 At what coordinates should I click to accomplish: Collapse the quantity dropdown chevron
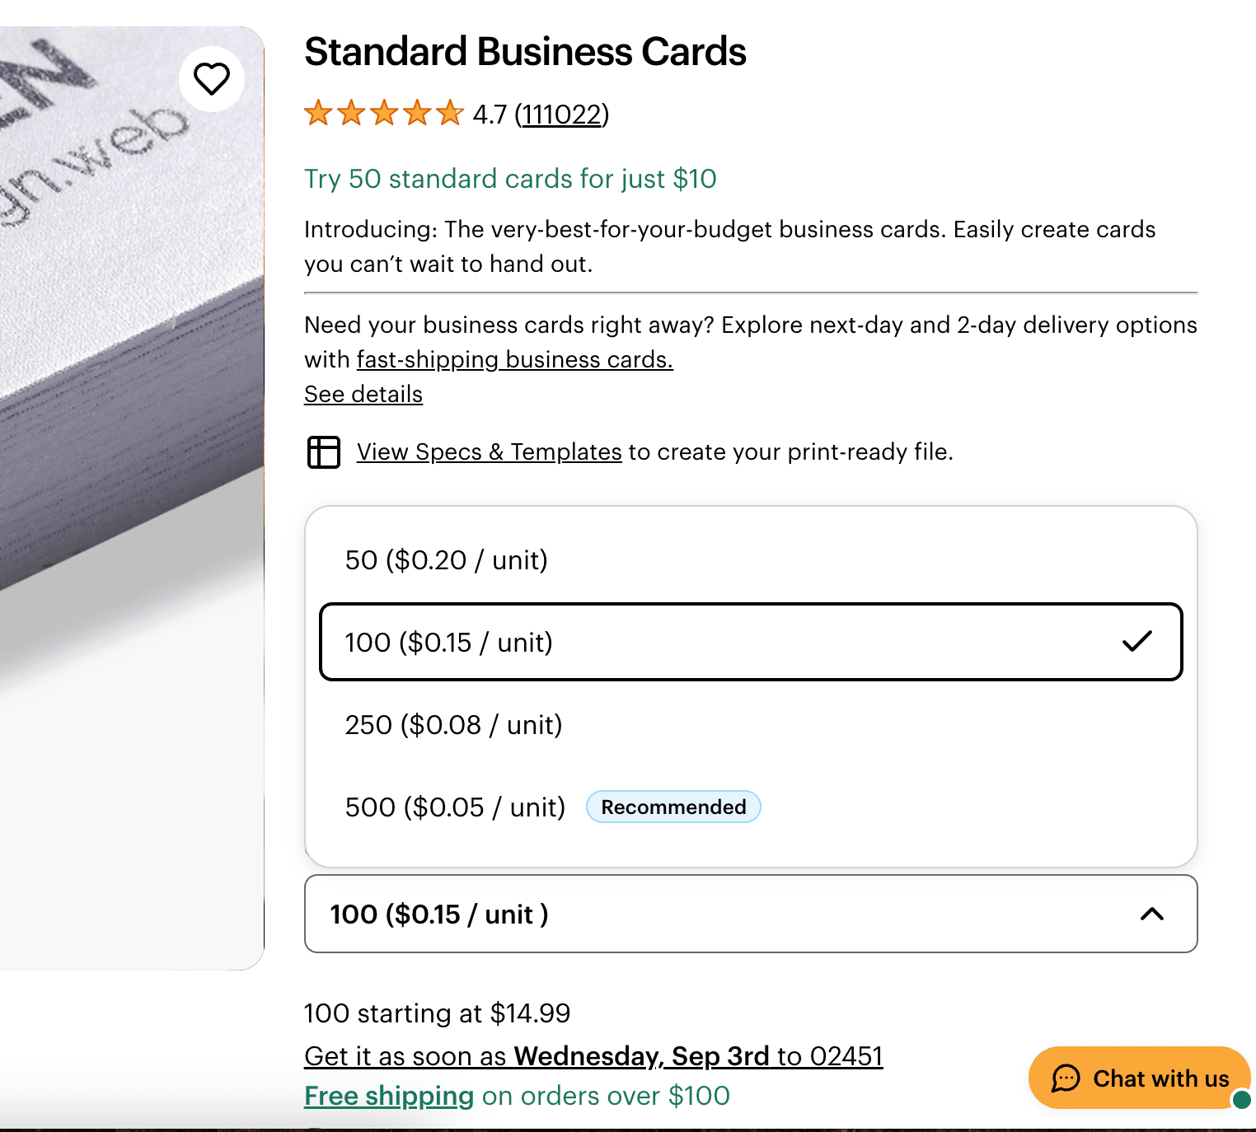click(x=1151, y=914)
